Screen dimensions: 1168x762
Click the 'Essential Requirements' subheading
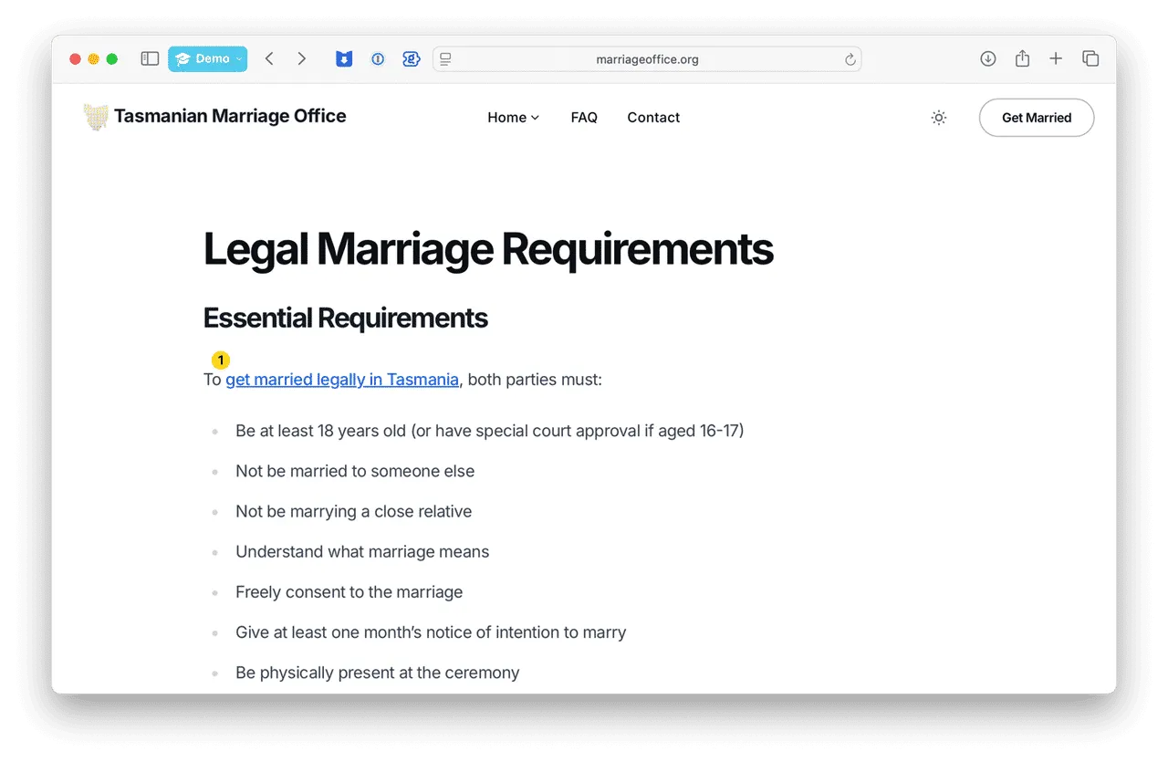(346, 318)
